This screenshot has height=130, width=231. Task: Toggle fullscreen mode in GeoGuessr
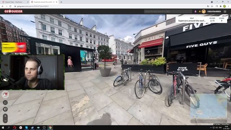point(5,103)
